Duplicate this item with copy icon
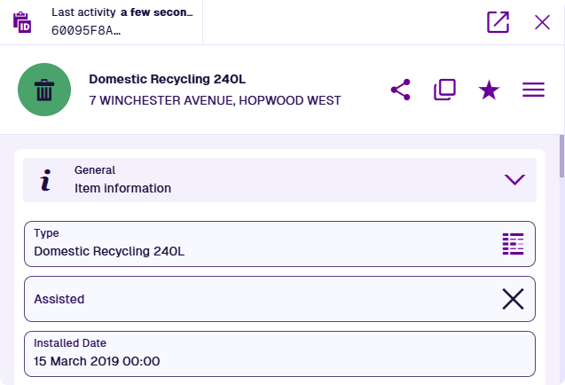This screenshot has width=565, height=385. point(444,90)
